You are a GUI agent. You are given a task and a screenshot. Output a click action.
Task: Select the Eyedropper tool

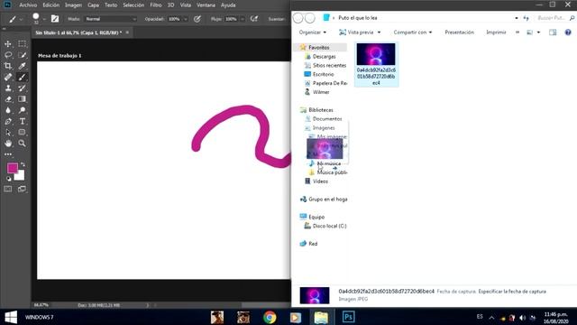pyautogui.click(x=22, y=66)
